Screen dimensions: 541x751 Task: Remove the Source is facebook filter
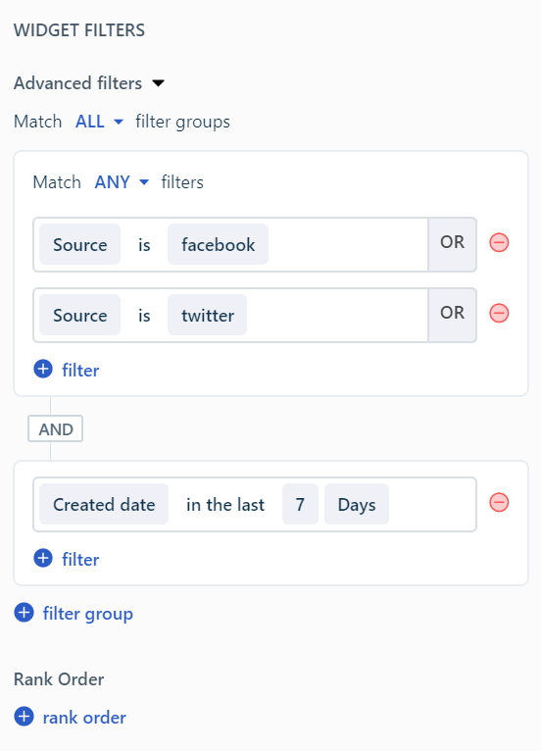499,242
